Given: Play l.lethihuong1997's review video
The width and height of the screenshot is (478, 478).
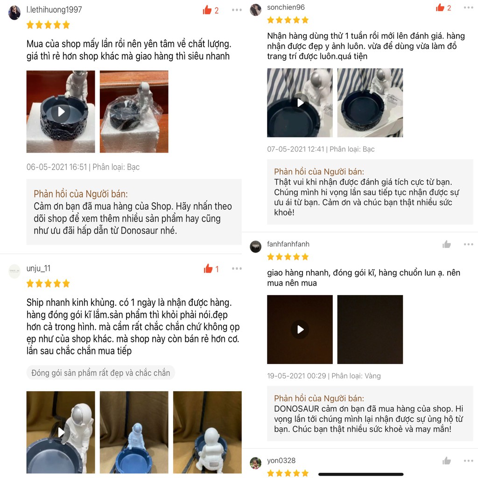Looking at the screenshot, I should point(61,112).
